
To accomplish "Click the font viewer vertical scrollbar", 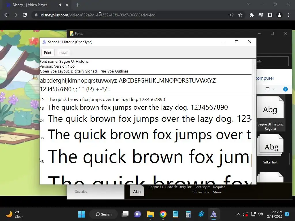I will (x=254, y=106).
